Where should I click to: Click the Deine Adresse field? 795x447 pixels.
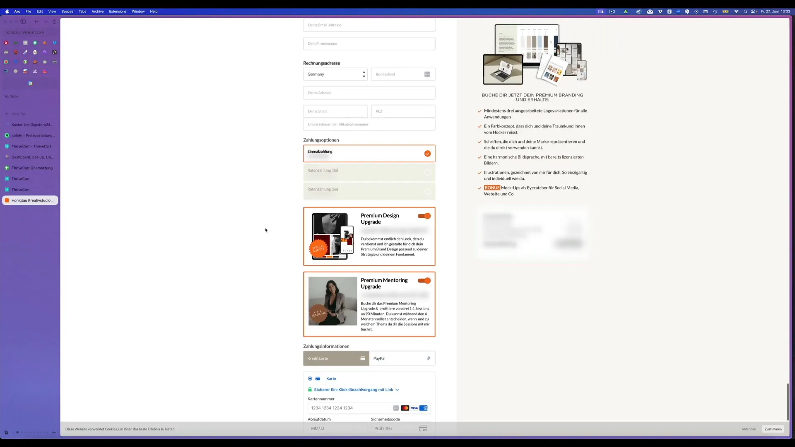369,93
